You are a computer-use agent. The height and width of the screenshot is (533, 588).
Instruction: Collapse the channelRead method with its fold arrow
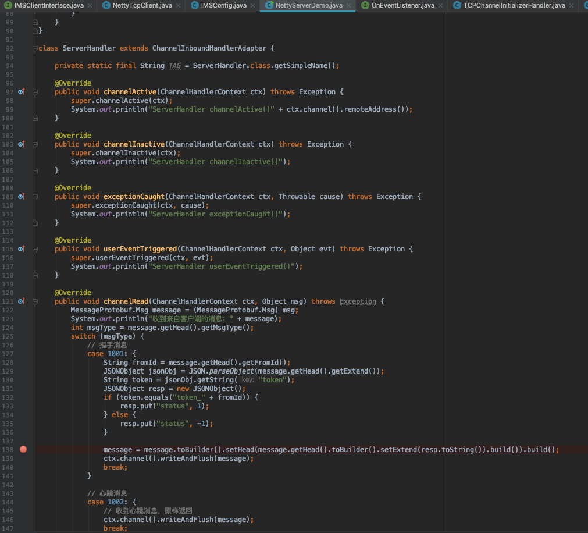(x=34, y=301)
